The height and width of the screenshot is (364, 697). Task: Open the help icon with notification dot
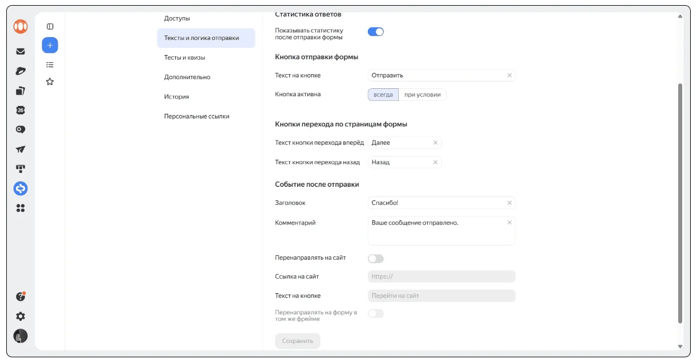[21, 297]
